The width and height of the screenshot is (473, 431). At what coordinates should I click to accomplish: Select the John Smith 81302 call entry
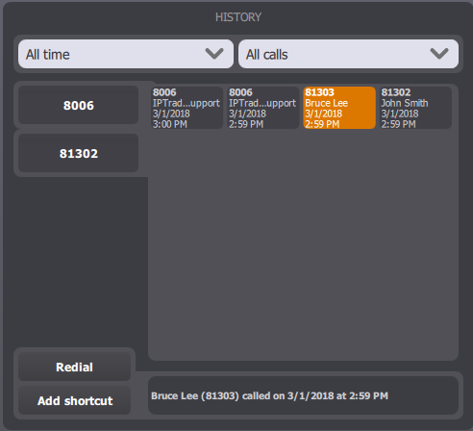(415, 108)
